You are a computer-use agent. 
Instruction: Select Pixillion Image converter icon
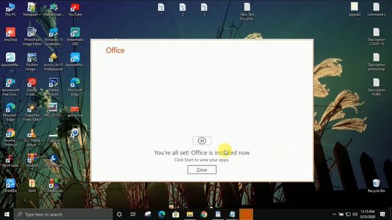[x=32, y=62]
